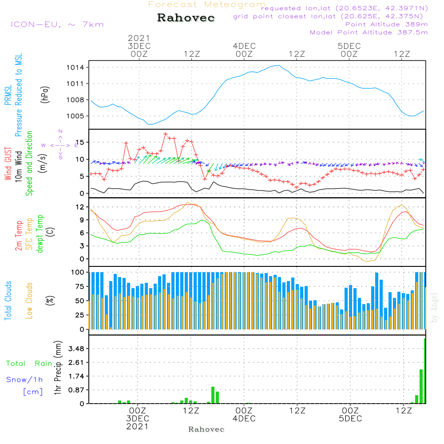This screenshot has width=444, height=444.
Task: Click the 1014 pressure tick value
Action: coord(75,67)
